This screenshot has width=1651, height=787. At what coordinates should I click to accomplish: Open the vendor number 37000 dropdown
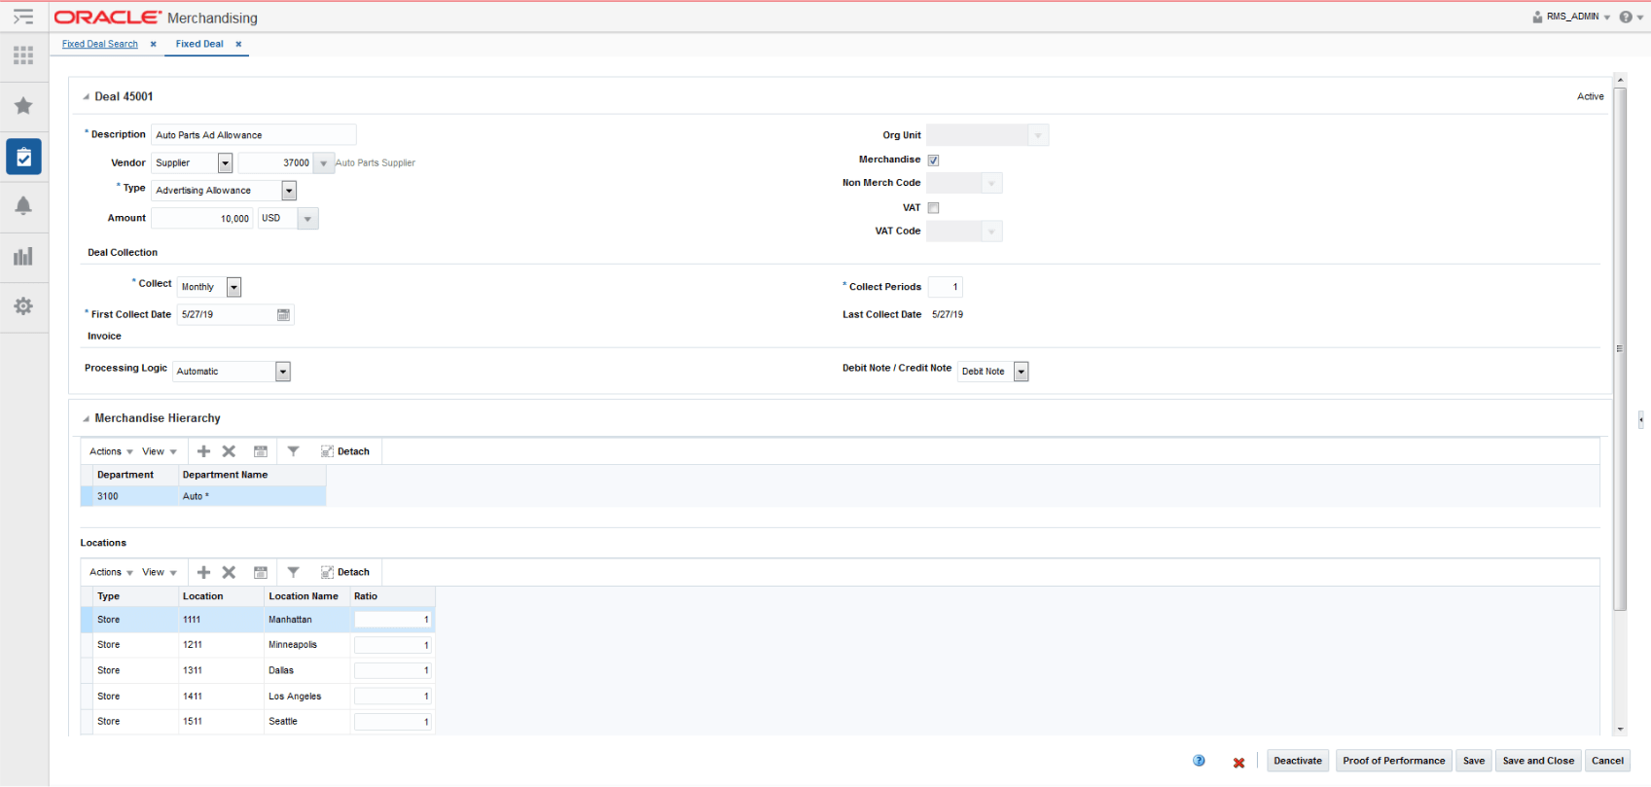[x=324, y=163]
